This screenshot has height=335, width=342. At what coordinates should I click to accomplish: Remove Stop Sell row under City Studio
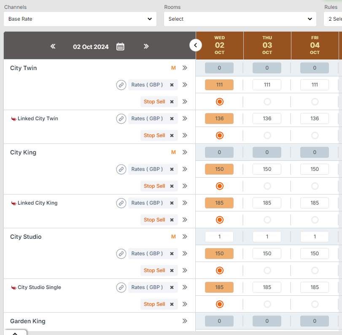pos(172,270)
